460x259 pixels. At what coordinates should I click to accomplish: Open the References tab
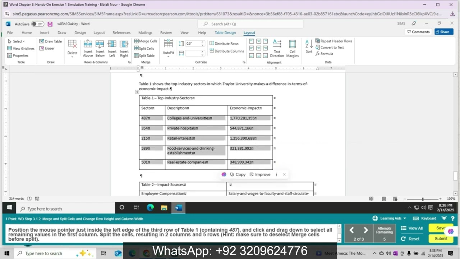(x=121, y=33)
